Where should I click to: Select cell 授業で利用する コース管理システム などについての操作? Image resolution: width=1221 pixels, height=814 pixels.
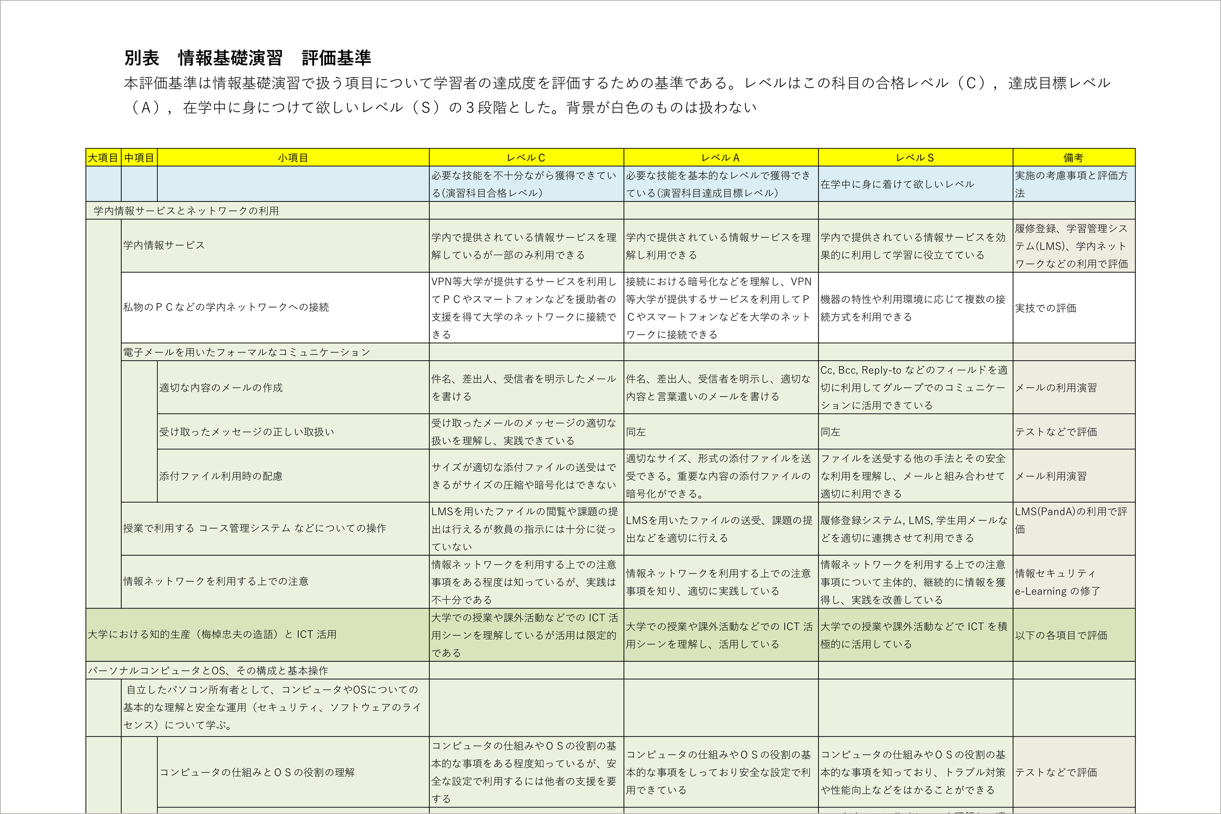click(x=275, y=528)
